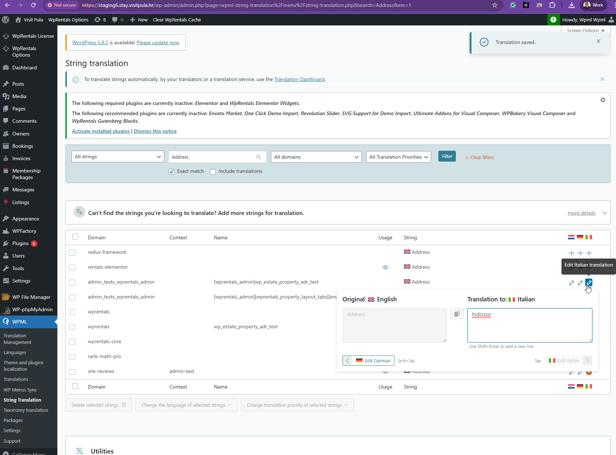Copy original text to translation icon
Viewport: 616px width, 455px height.
pyautogui.click(x=457, y=314)
